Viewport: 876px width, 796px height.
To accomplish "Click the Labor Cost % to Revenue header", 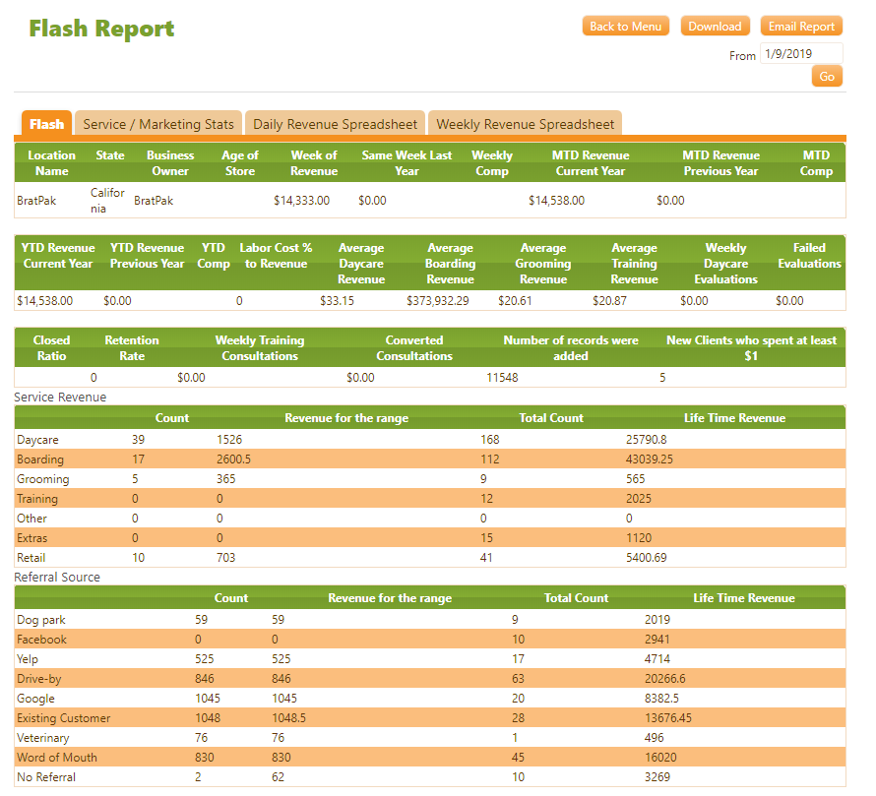I will point(276,256).
